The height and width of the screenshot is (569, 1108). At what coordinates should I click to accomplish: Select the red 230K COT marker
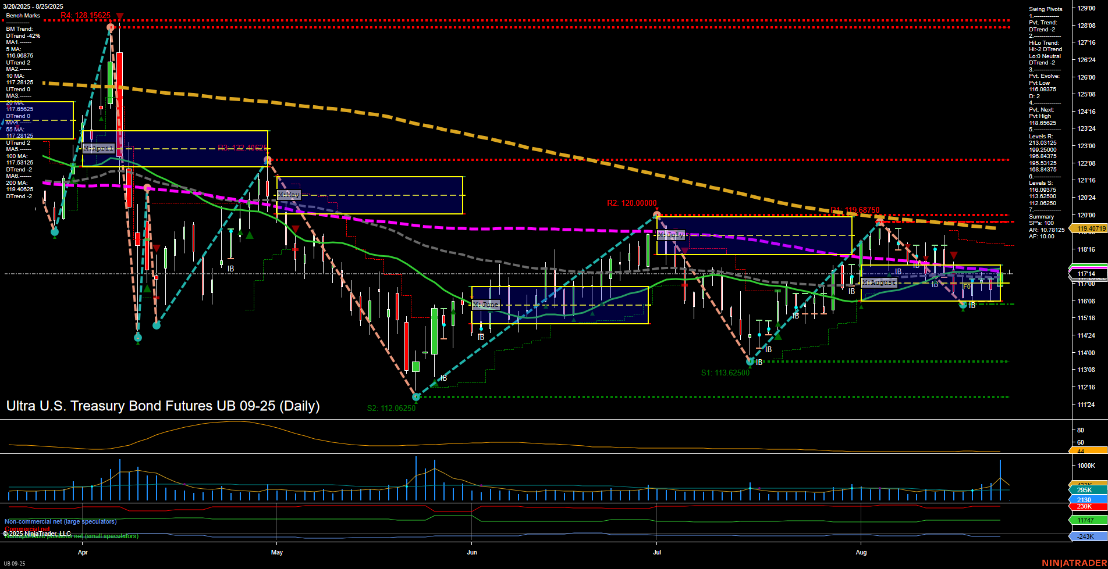(x=1084, y=506)
